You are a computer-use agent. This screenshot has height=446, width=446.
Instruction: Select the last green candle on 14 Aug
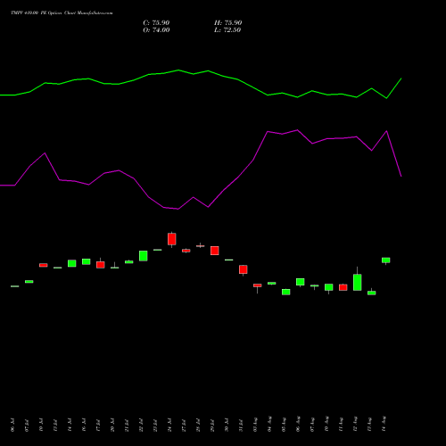point(386,260)
